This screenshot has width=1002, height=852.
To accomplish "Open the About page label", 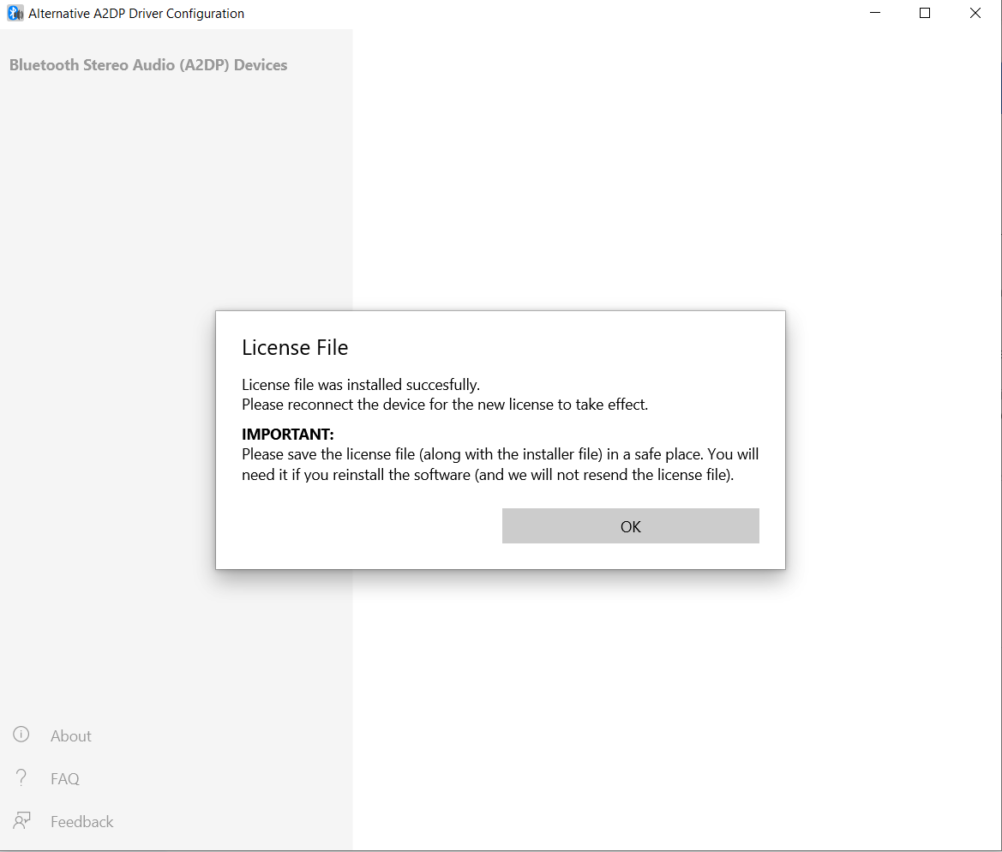I will [x=71, y=735].
